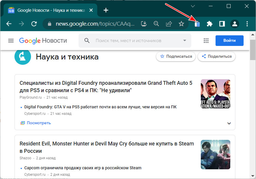256x179 pixels.
Task: Open the Chrome three-dot menu
Action: tap(247, 24)
